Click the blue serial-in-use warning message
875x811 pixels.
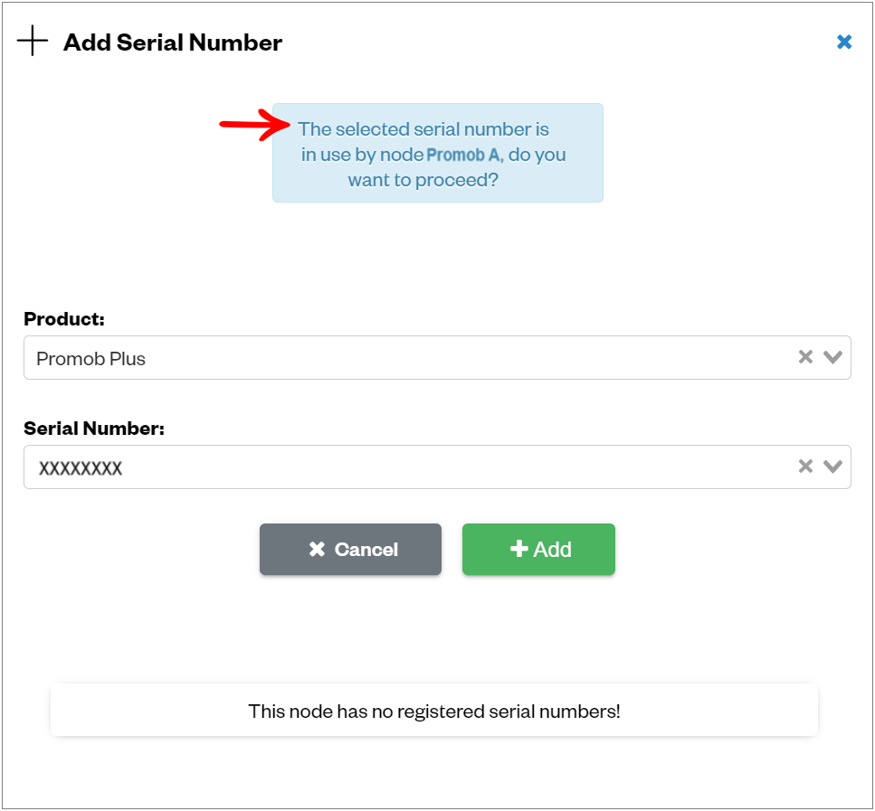[x=438, y=153]
